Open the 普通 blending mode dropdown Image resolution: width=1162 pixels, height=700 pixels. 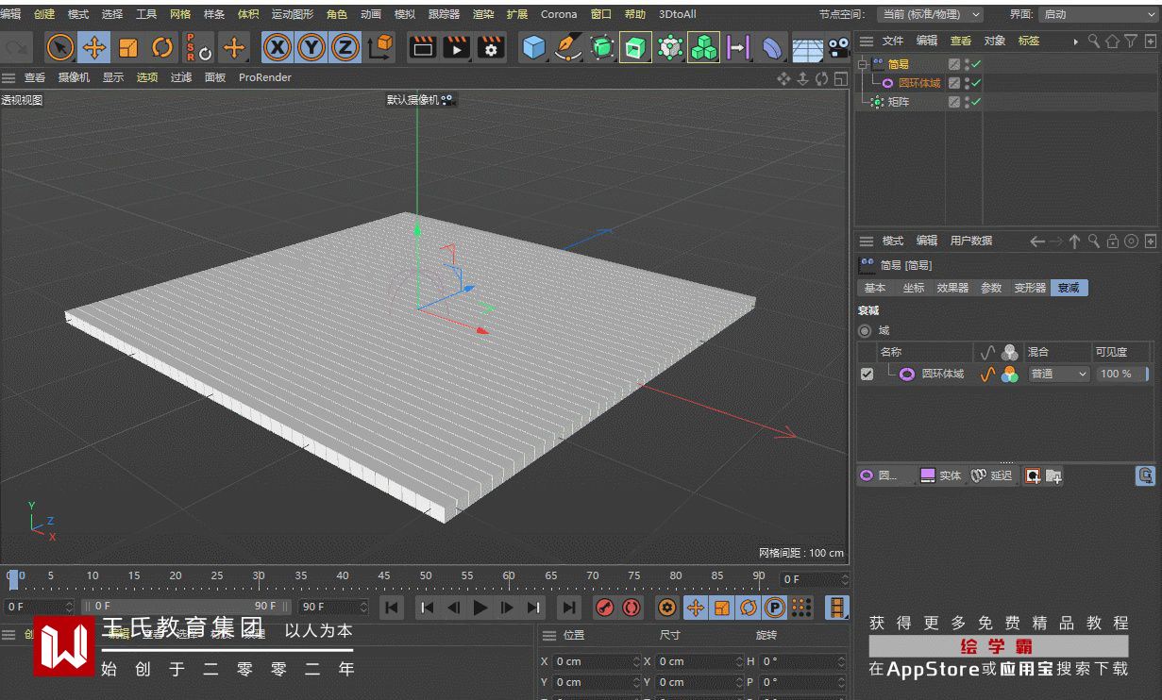coord(1058,375)
